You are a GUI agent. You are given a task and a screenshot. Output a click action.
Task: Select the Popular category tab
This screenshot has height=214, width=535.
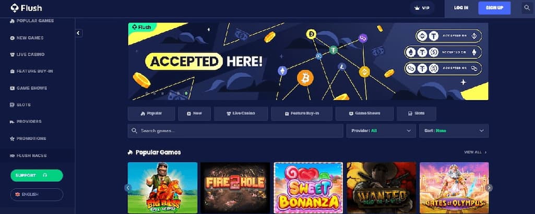point(151,114)
